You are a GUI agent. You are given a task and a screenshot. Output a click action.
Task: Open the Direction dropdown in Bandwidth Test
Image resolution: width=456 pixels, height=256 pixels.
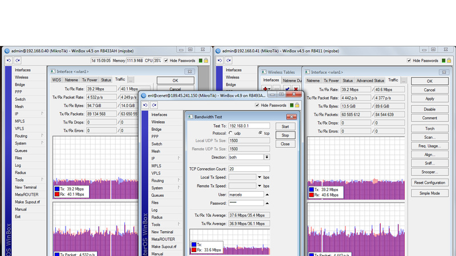pos(267,156)
